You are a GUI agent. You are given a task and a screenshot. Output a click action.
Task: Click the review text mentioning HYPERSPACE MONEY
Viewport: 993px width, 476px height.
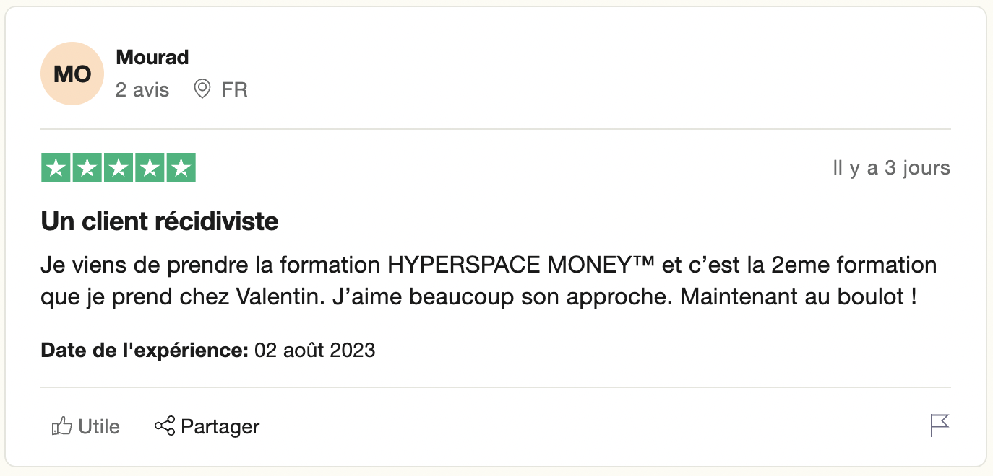489,281
